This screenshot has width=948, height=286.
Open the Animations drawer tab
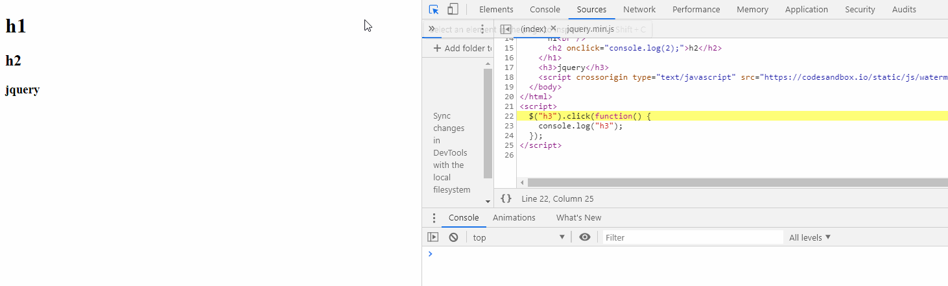click(x=514, y=218)
